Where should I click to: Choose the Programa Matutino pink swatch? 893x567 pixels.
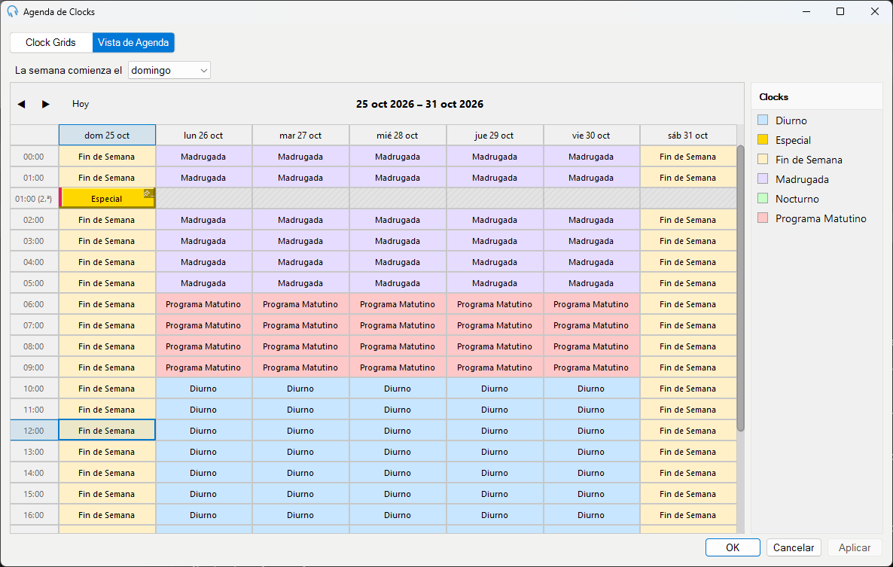click(x=763, y=218)
